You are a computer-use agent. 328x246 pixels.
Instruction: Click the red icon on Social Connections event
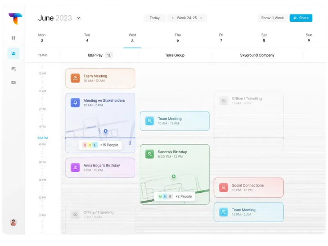point(223,187)
